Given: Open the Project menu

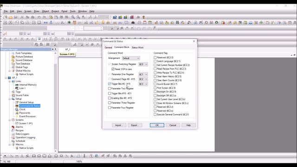Looking at the screenshot, I should (x=55, y=11).
